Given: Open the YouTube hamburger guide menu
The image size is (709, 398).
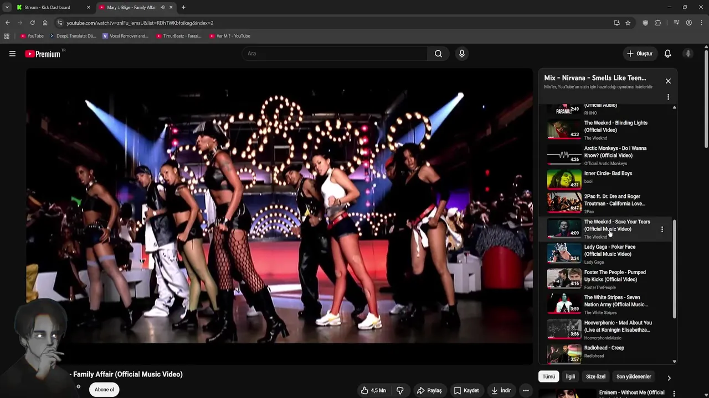Looking at the screenshot, I should 12,54.
